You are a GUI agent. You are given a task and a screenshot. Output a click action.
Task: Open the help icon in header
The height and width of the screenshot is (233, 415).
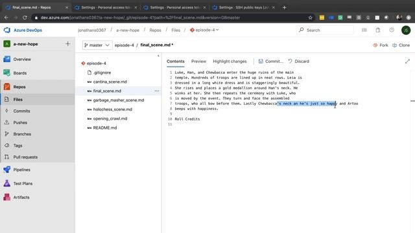coord(392,30)
